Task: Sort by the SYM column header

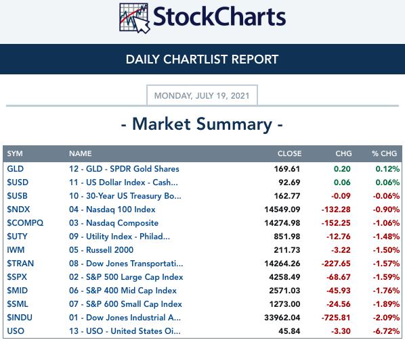Action: coord(15,153)
